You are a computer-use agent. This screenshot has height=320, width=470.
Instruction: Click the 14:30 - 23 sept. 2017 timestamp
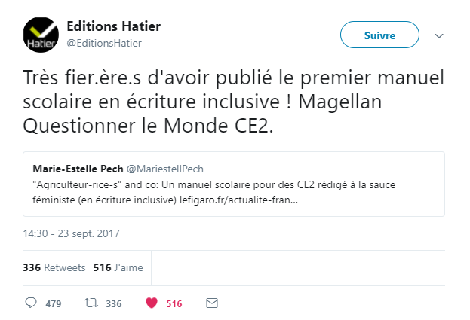[72, 233]
